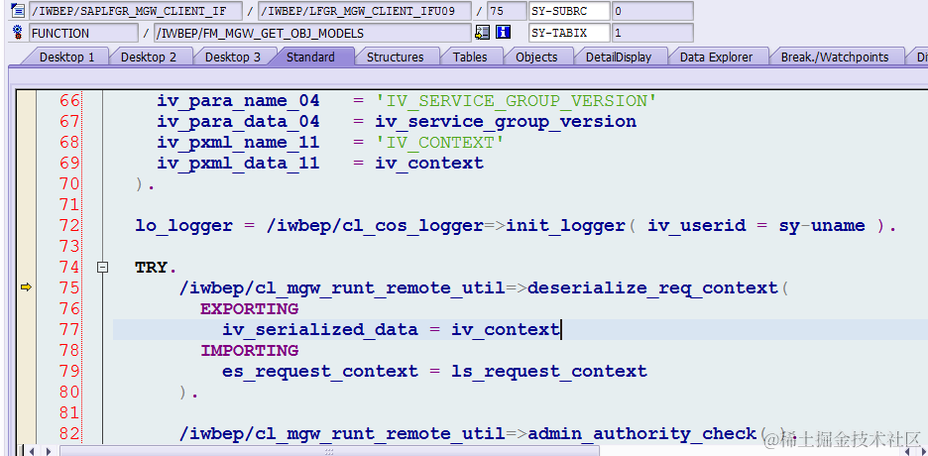Click the navigate-to-source icon after FM_MGW_GET_OBJ_MODELS
This screenshot has height=456, width=928.
pos(483,33)
